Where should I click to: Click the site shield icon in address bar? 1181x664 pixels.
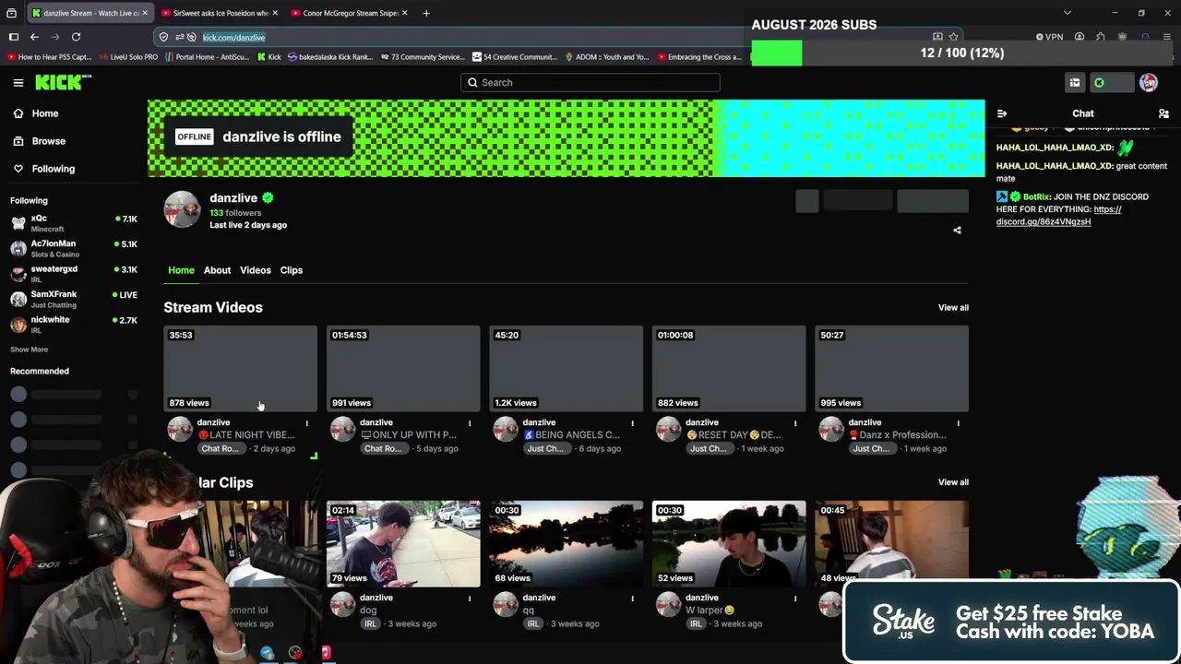pyautogui.click(x=163, y=37)
